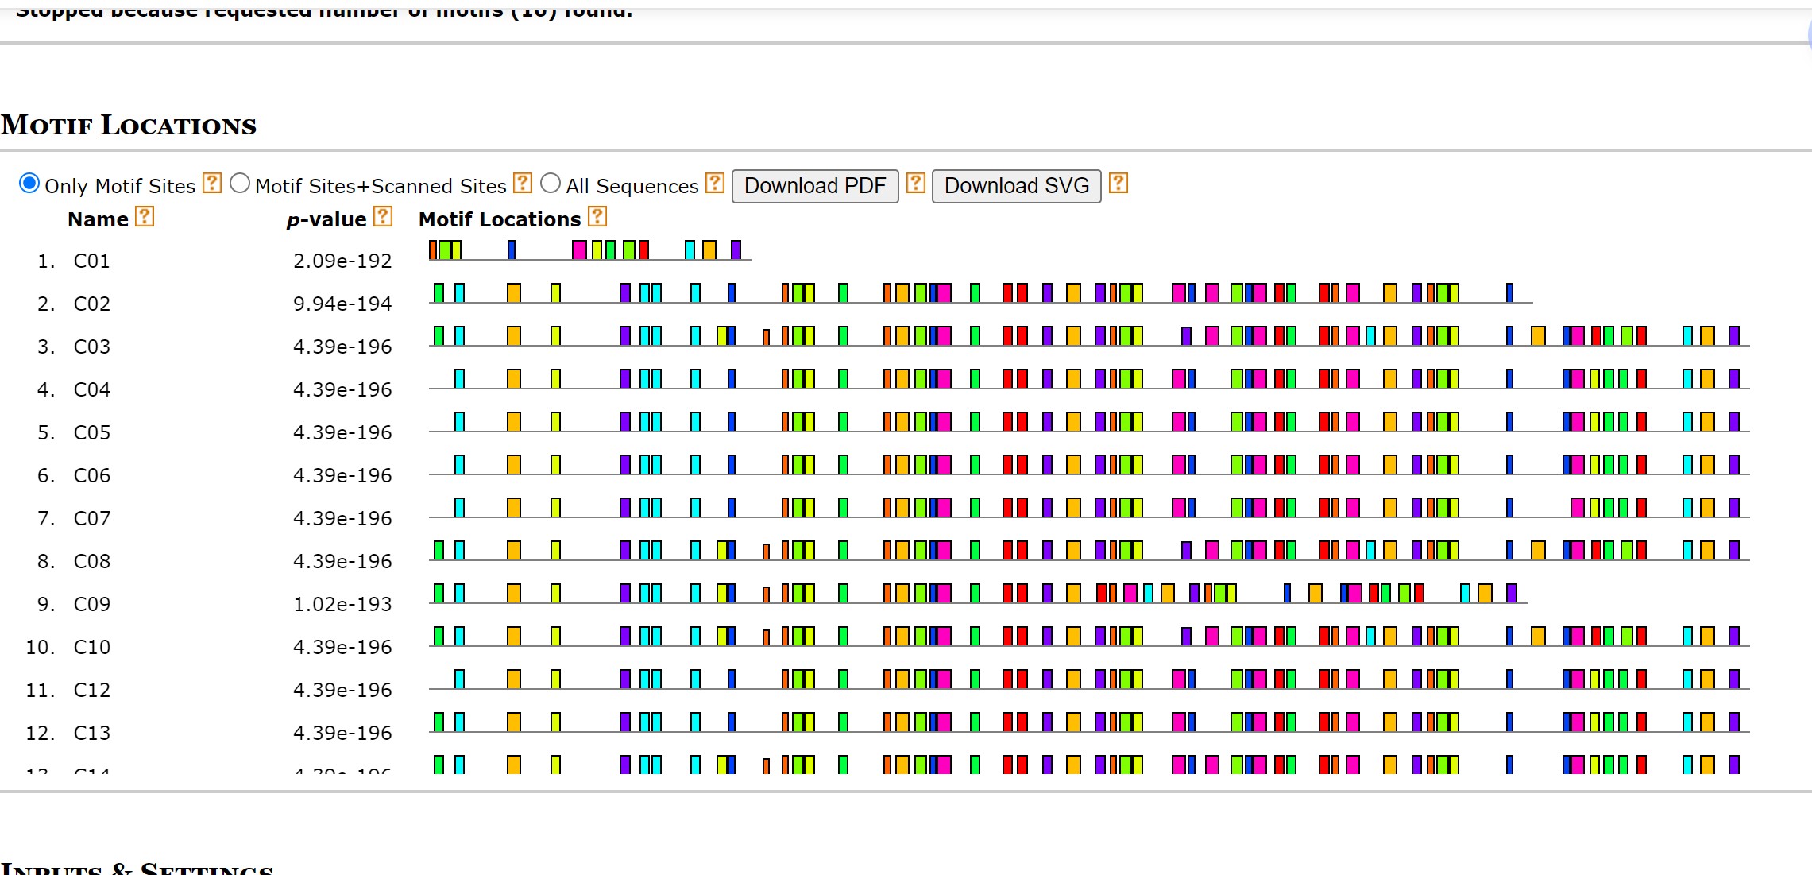Click sequence name C02

tap(91, 304)
